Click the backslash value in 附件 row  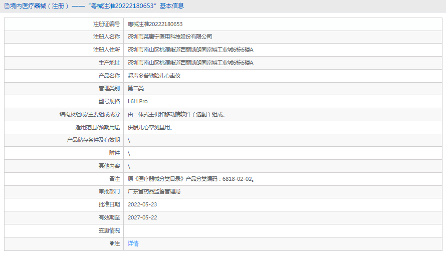click(x=129, y=153)
